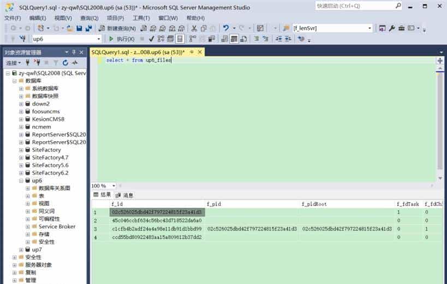
Task: Switch to the 消息 messages tab
Action: pos(124,195)
